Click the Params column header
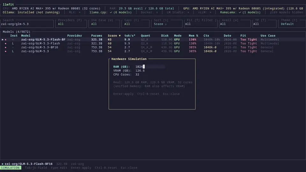 click(97, 36)
